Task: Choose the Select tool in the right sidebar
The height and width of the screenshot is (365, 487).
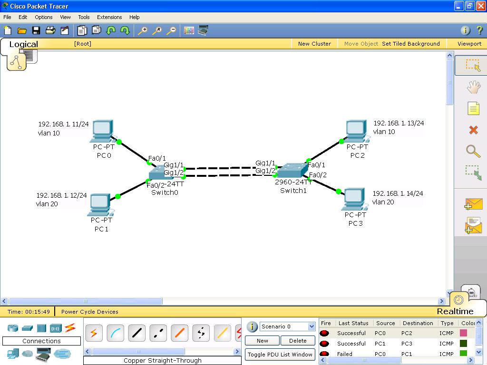Action: (473, 66)
